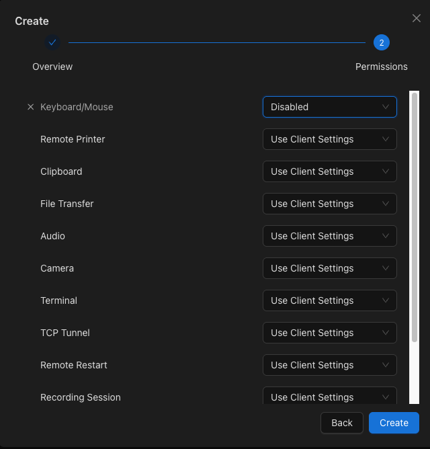Open the Audio permission dropdown
This screenshot has width=430, height=449.
pyautogui.click(x=330, y=236)
